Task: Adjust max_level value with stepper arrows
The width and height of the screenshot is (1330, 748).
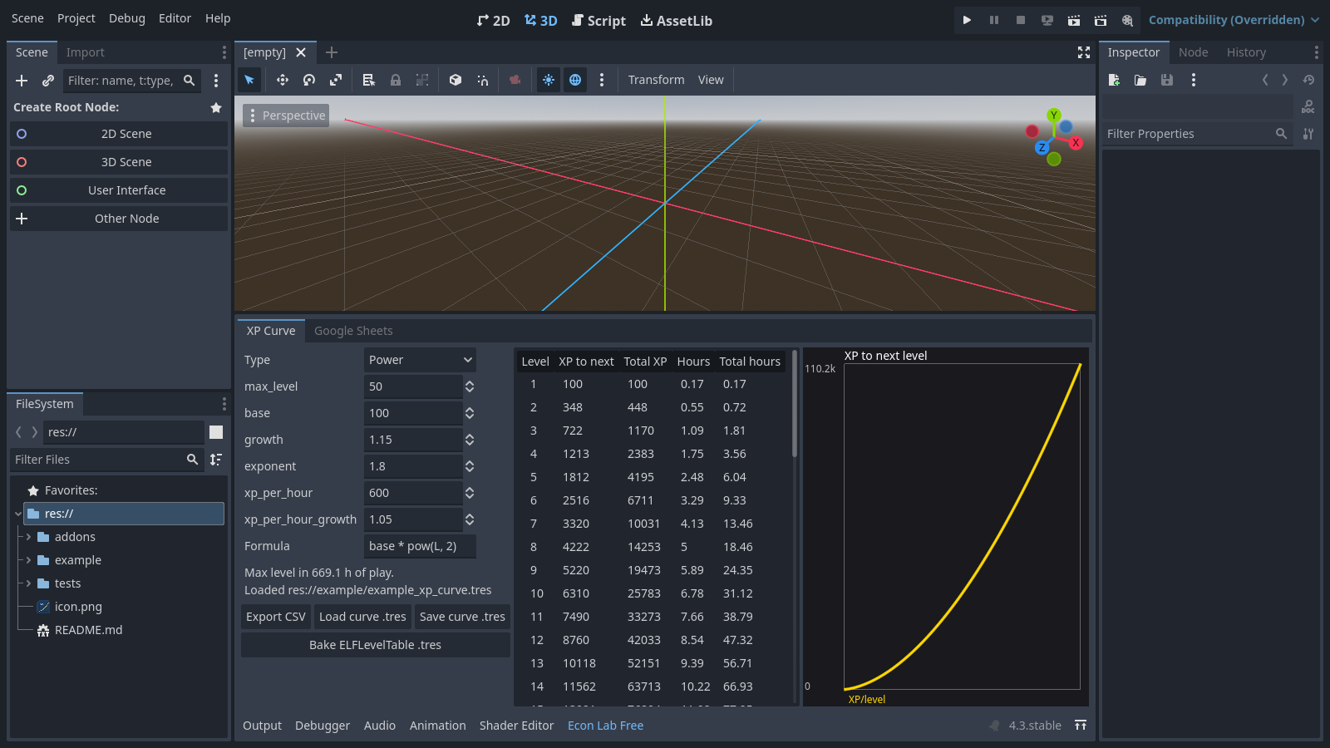Action: [470, 386]
